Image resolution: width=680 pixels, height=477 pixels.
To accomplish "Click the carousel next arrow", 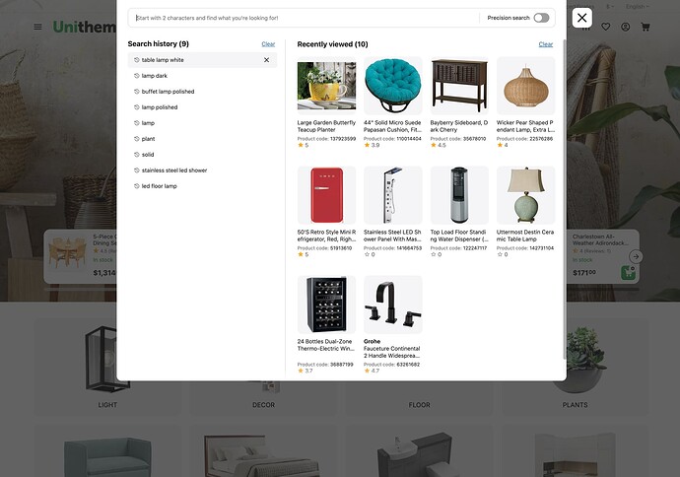I will [x=636, y=256].
